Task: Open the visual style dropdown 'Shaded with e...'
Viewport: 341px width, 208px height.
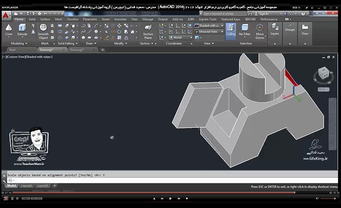Action: click(x=209, y=26)
